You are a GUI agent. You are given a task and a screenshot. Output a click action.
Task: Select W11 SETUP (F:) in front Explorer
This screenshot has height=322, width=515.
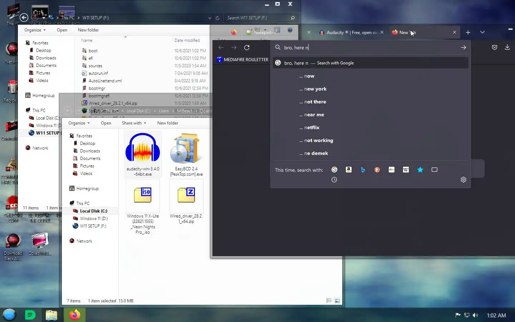pos(89,226)
